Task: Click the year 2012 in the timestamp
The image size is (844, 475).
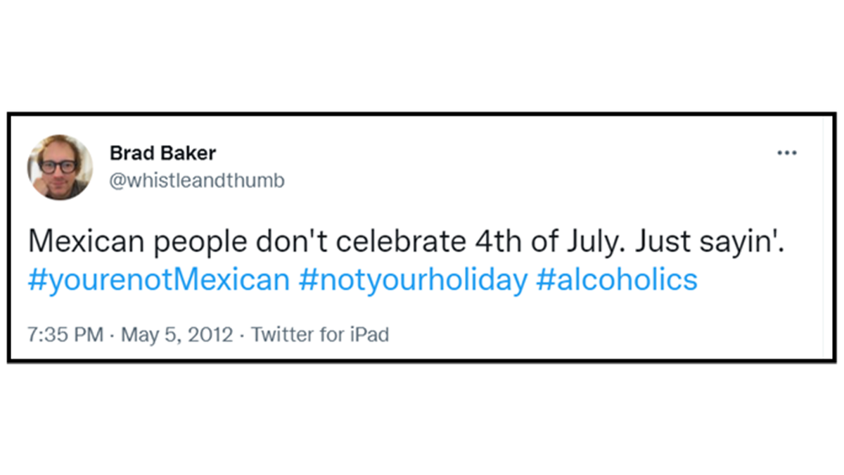Action: pos(212,334)
